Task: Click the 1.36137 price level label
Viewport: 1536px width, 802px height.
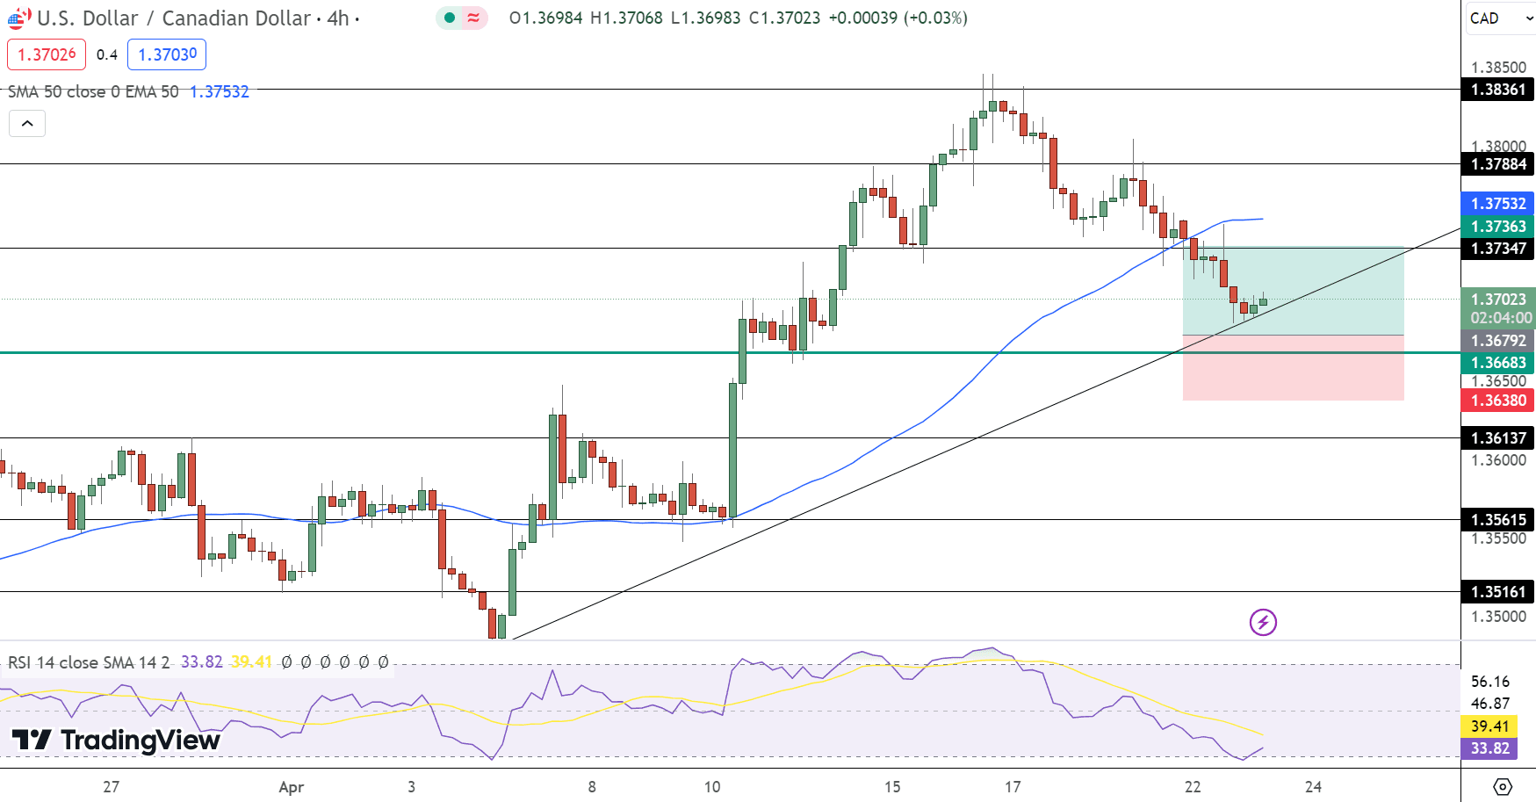Action: 1498,438
